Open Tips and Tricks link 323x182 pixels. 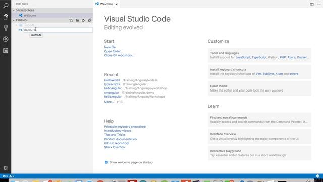(115, 135)
